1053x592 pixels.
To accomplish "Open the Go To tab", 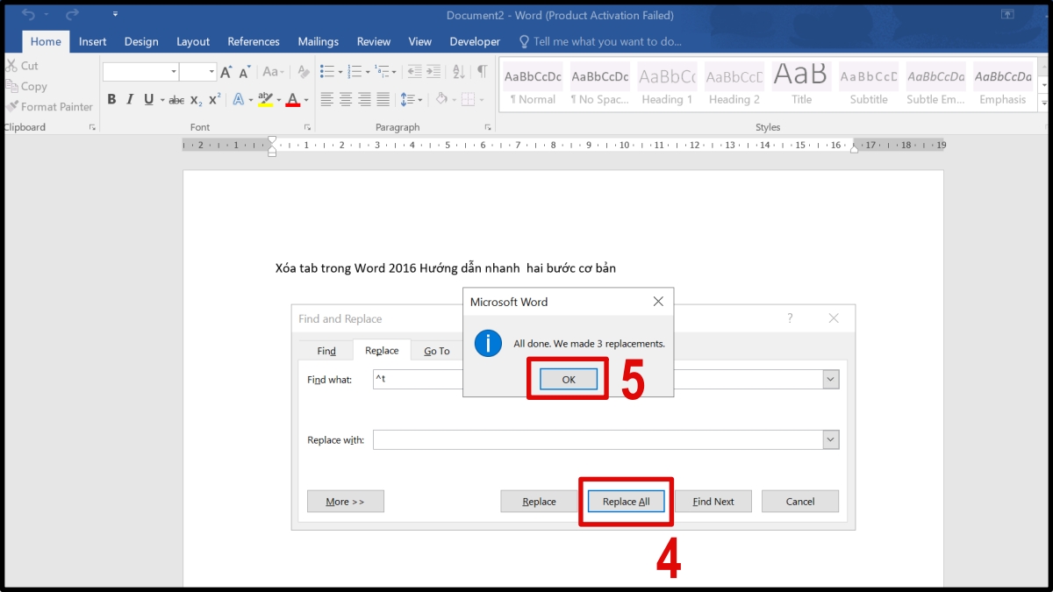I will tap(436, 350).
